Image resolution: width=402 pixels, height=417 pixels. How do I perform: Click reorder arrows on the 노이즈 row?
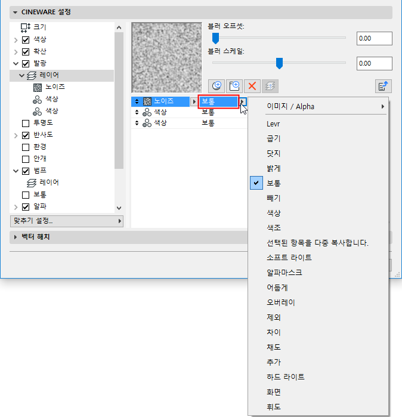coord(137,101)
